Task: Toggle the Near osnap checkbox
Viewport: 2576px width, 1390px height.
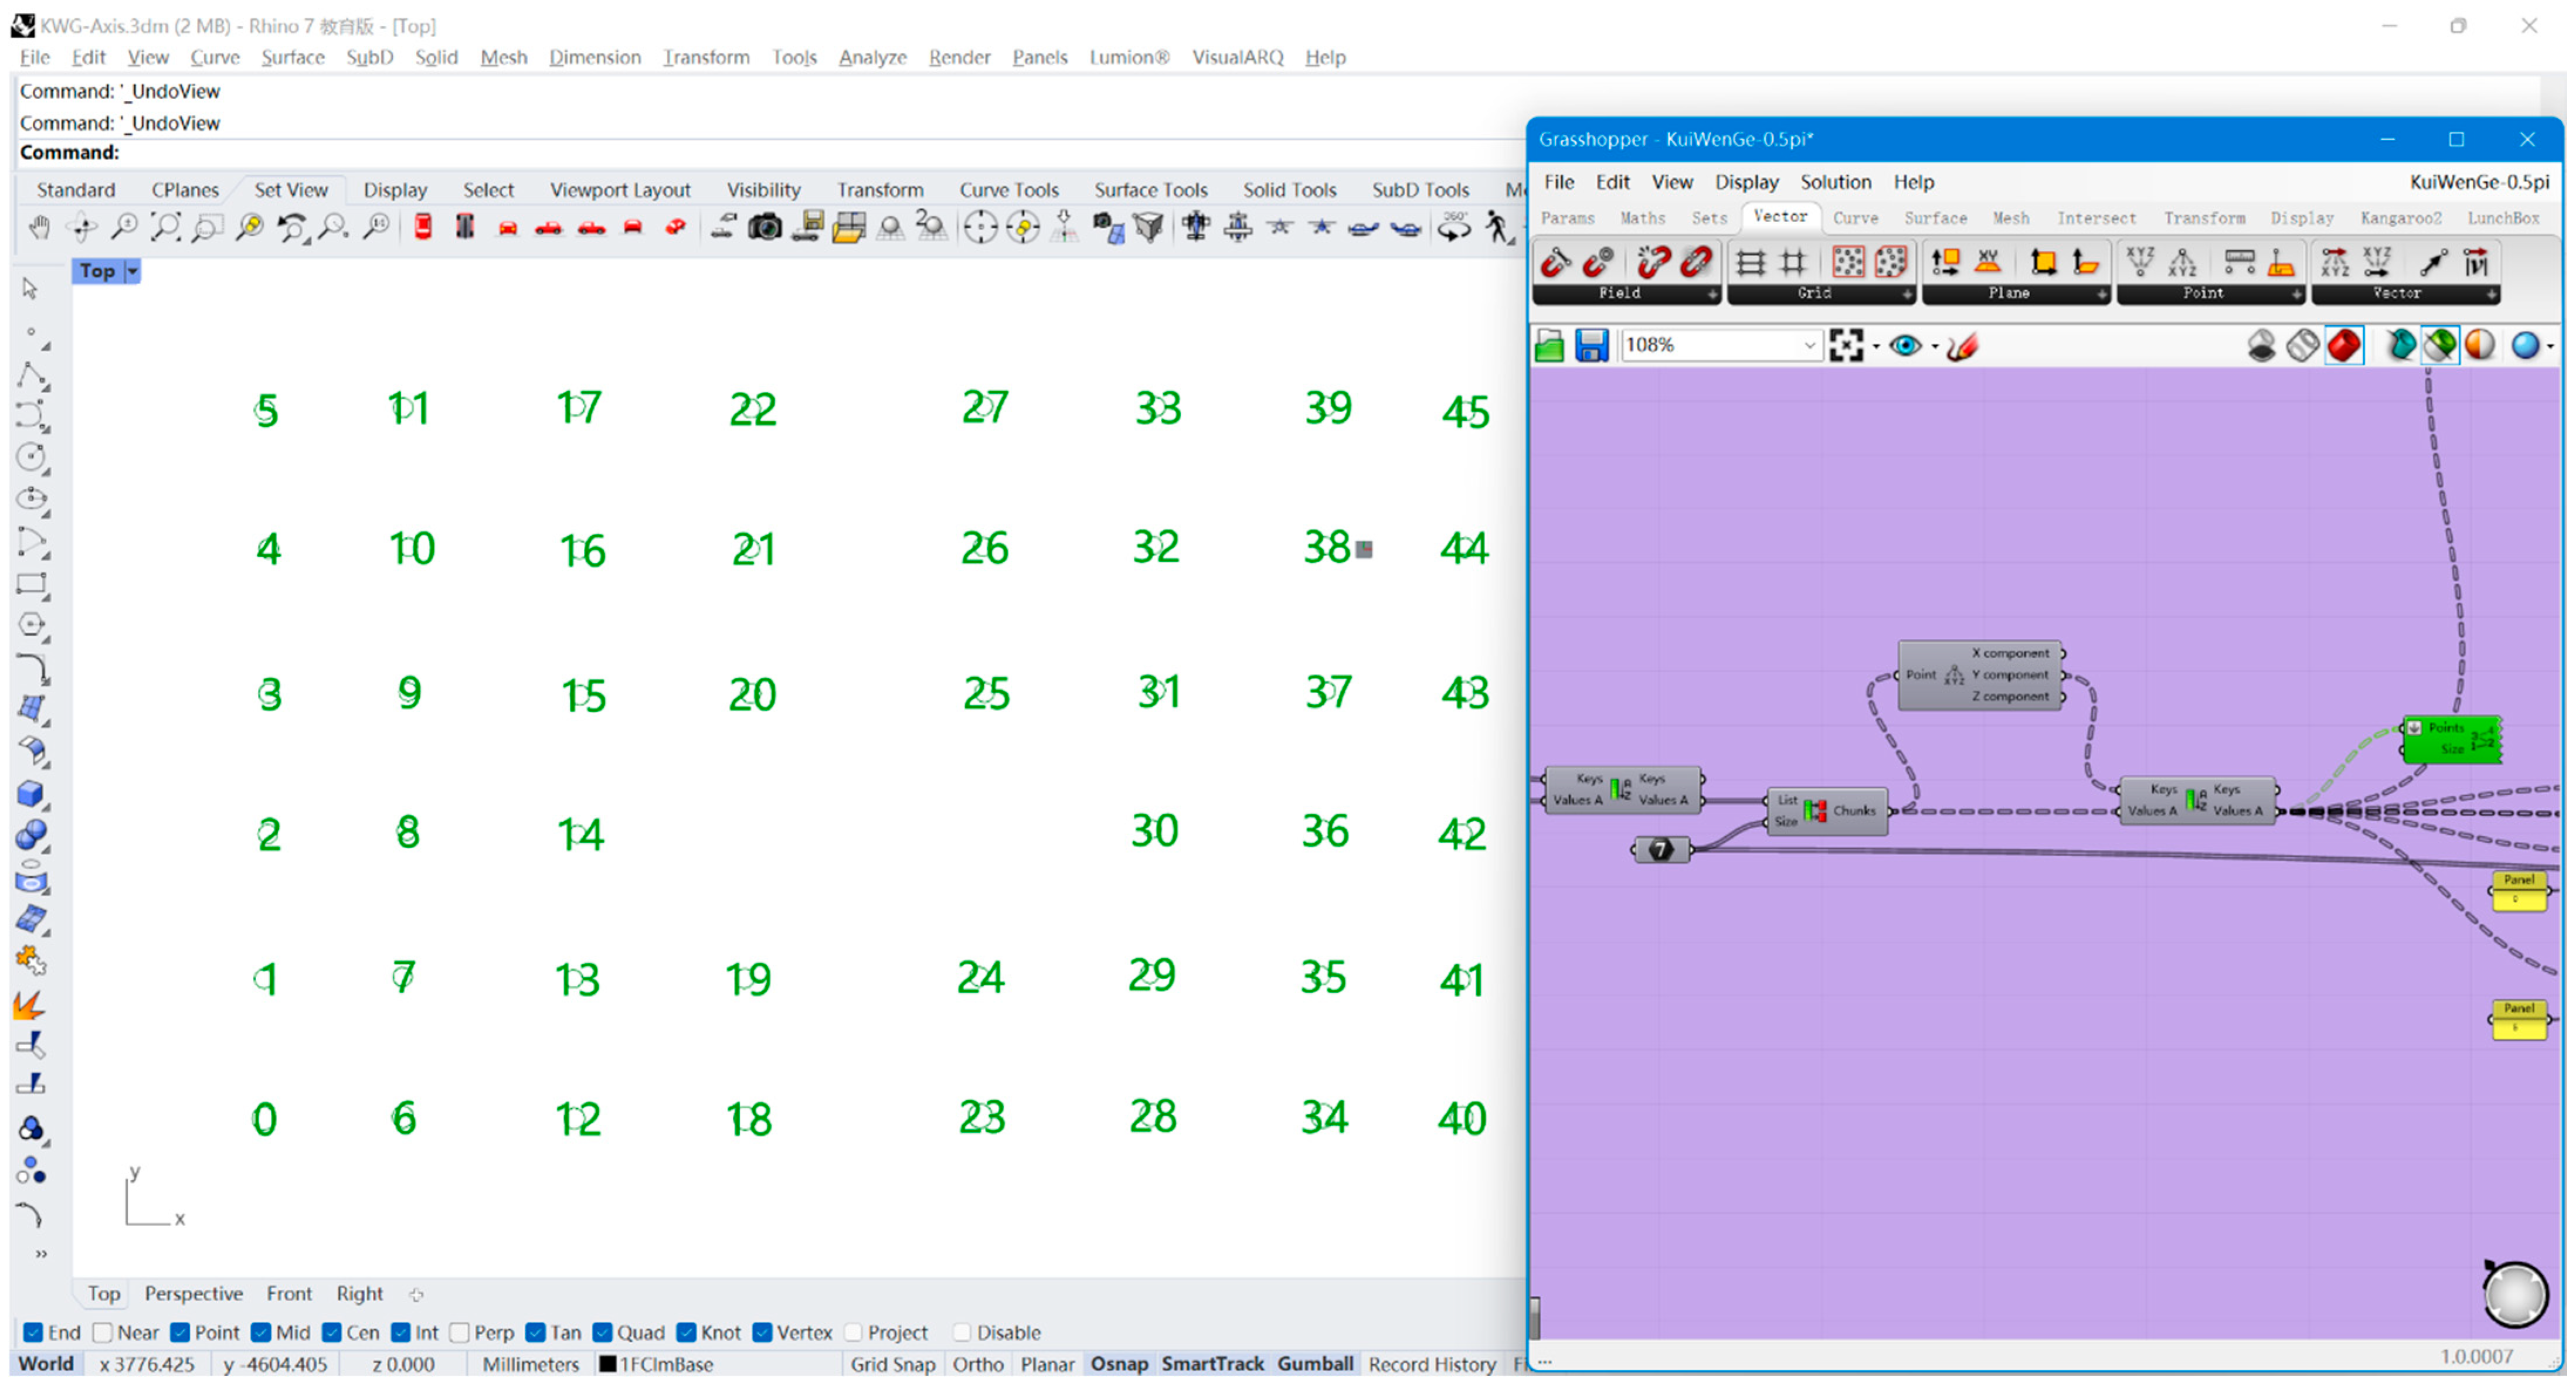Action: tap(102, 1332)
